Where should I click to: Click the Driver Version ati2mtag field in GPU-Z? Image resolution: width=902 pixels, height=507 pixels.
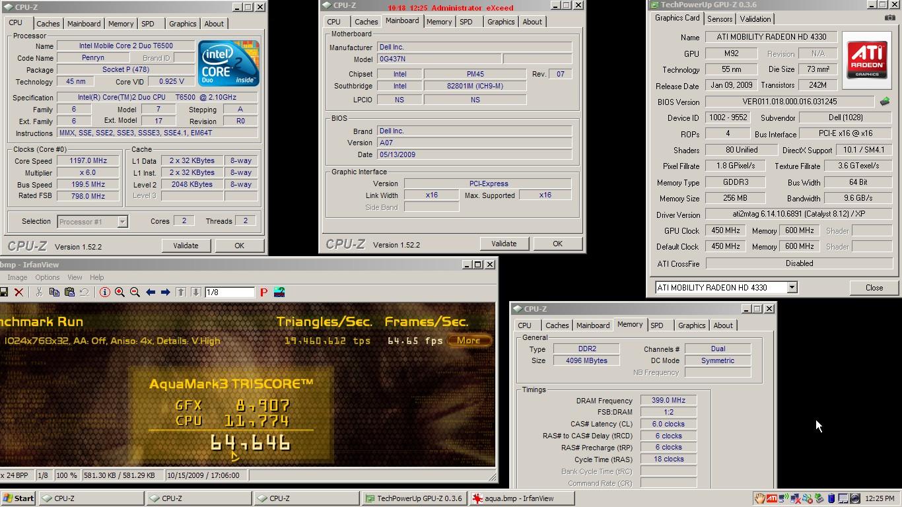799,215
